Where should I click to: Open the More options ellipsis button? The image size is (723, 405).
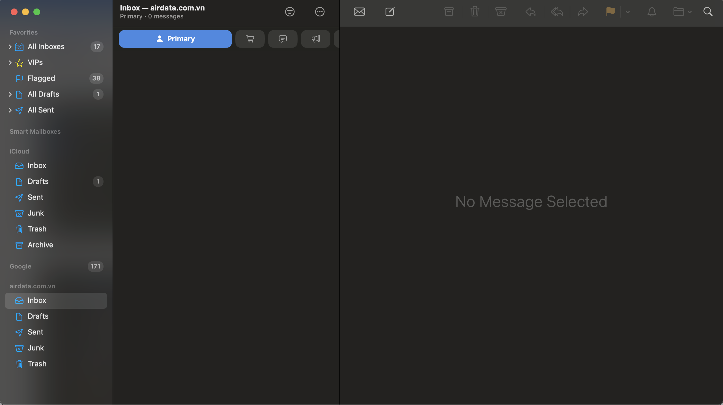tap(320, 12)
